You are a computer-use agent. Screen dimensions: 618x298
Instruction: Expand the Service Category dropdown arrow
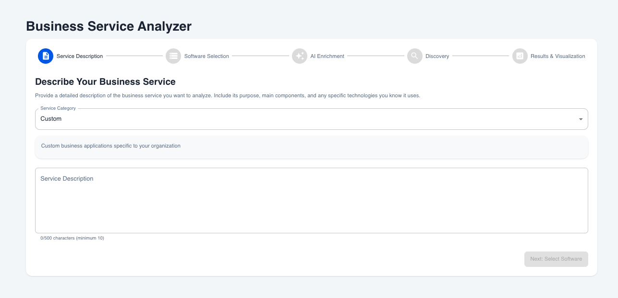581,119
